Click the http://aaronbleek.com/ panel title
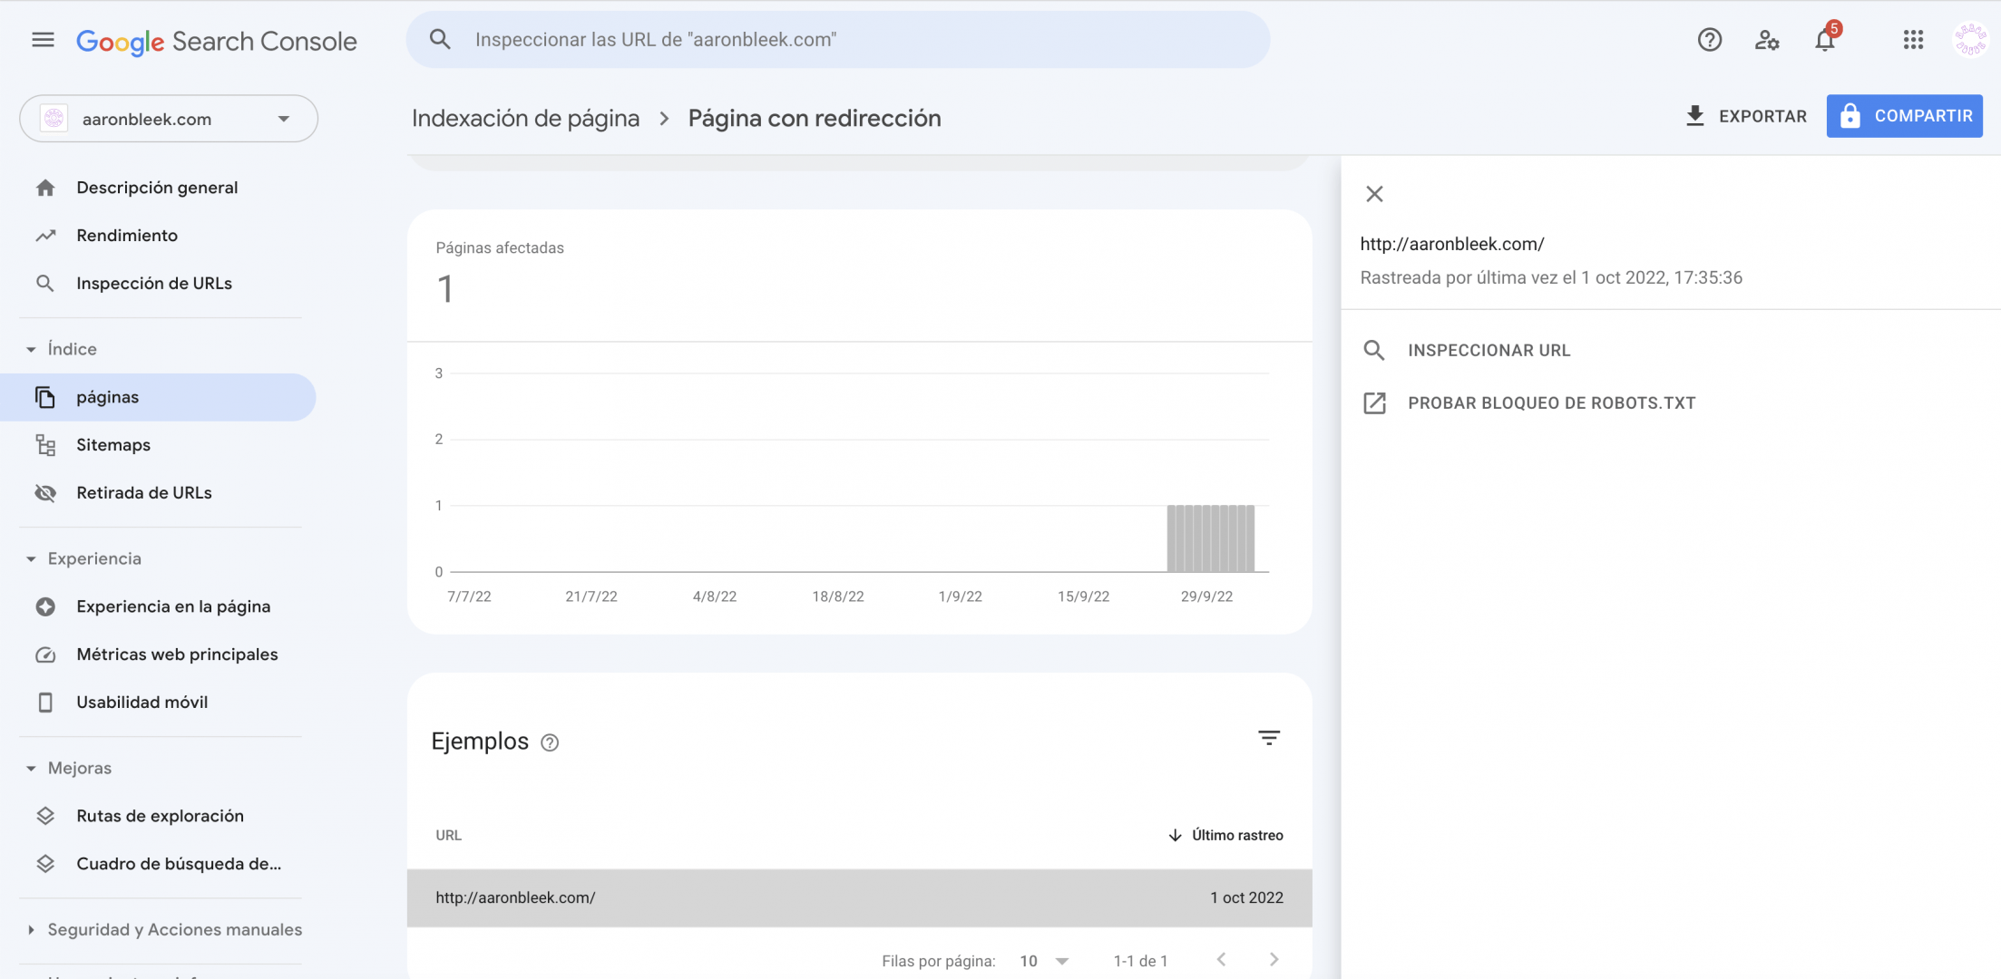This screenshot has height=979, width=2001. 1451,244
